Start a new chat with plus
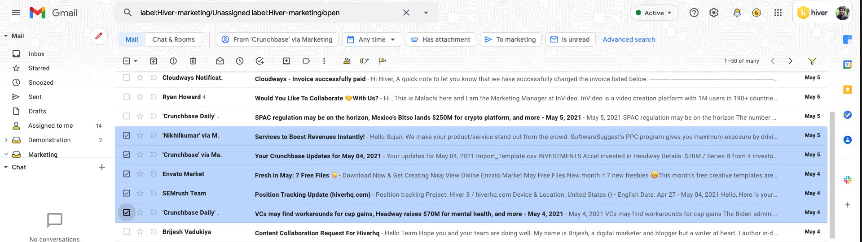This screenshot has width=862, height=242. coord(102,167)
